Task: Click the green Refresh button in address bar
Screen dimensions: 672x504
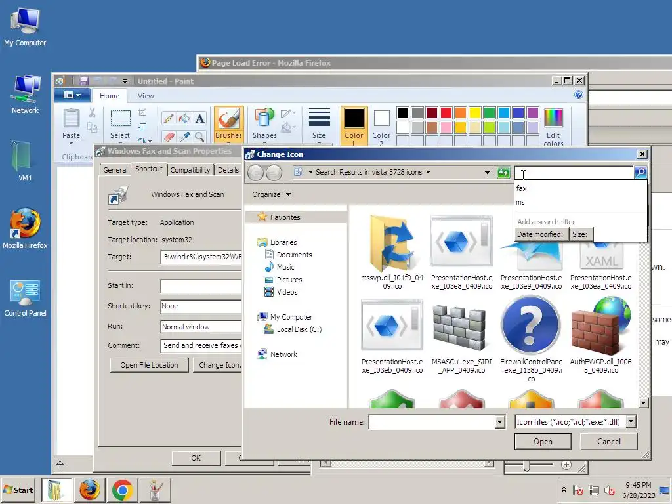Action: 503,173
